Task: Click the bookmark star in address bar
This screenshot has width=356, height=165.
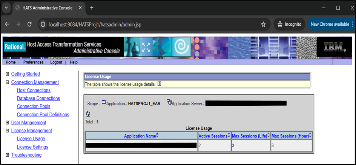Action: [263, 24]
